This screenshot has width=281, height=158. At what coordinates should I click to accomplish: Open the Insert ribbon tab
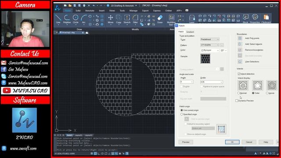[x=101, y=11]
